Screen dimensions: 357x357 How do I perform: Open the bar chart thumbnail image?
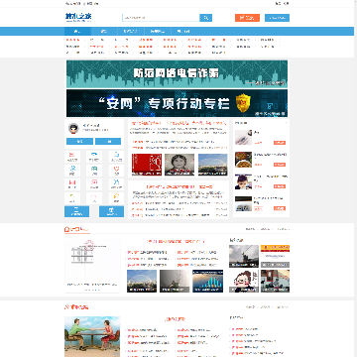(207, 281)
